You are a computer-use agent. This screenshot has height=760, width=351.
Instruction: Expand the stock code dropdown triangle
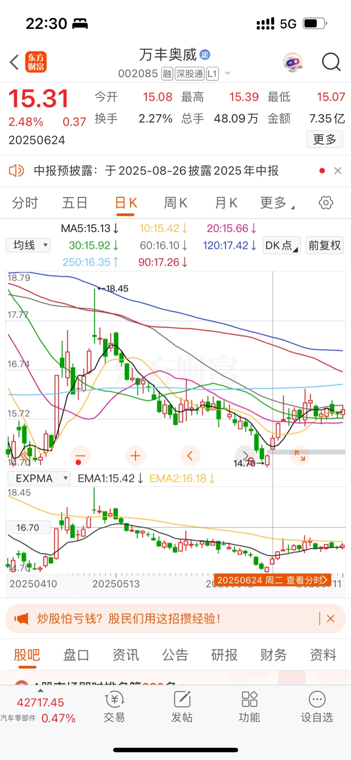228,74
